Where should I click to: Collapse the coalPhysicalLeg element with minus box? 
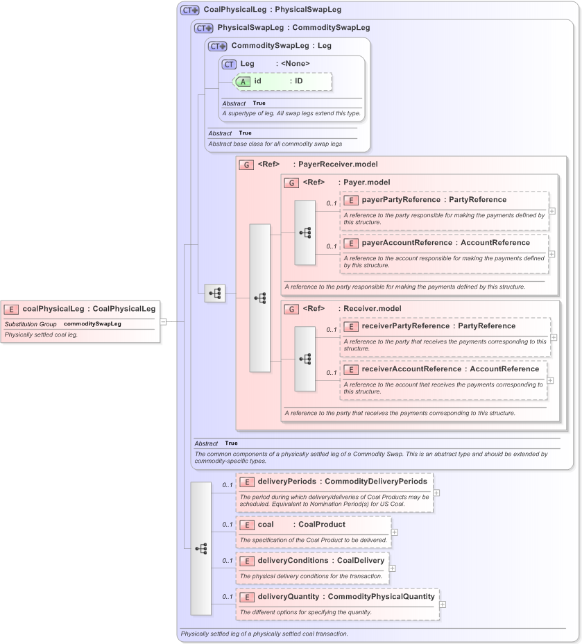point(163,321)
